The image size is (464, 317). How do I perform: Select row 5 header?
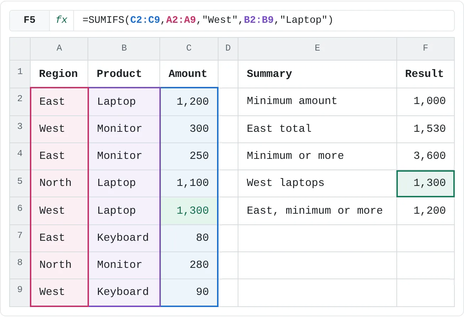click(x=20, y=183)
